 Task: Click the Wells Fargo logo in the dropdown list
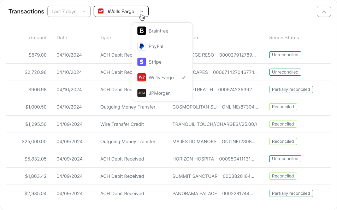click(x=142, y=78)
